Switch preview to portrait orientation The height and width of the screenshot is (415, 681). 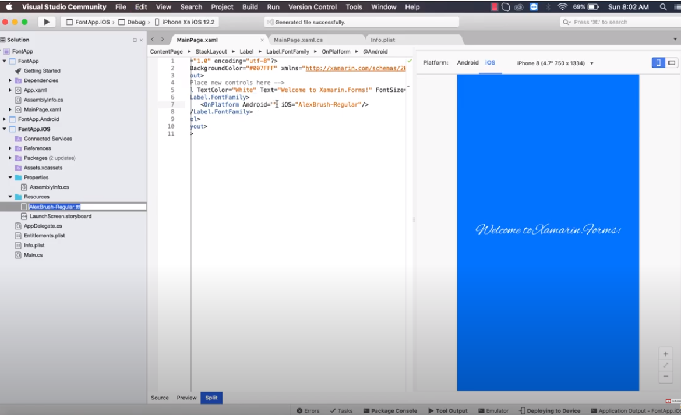pos(658,63)
